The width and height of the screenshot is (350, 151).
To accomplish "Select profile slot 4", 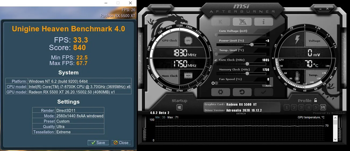I will [x=308, y=108].
